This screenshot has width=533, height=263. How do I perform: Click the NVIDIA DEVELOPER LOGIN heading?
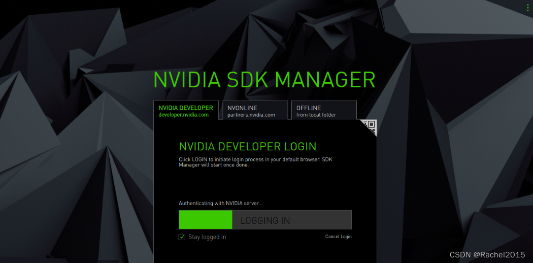(x=248, y=146)
